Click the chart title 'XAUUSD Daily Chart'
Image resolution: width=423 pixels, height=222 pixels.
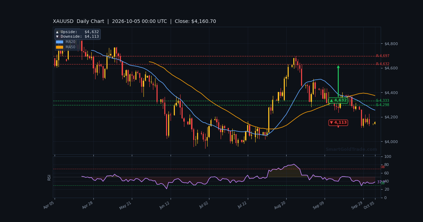click(79, 21)
